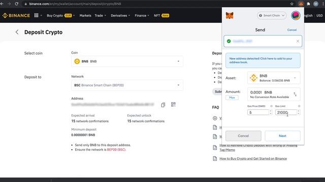The height and width of the screenshot is (182, 325).
Task: Click the browser URL address bar
Action: tap(155, 4)
